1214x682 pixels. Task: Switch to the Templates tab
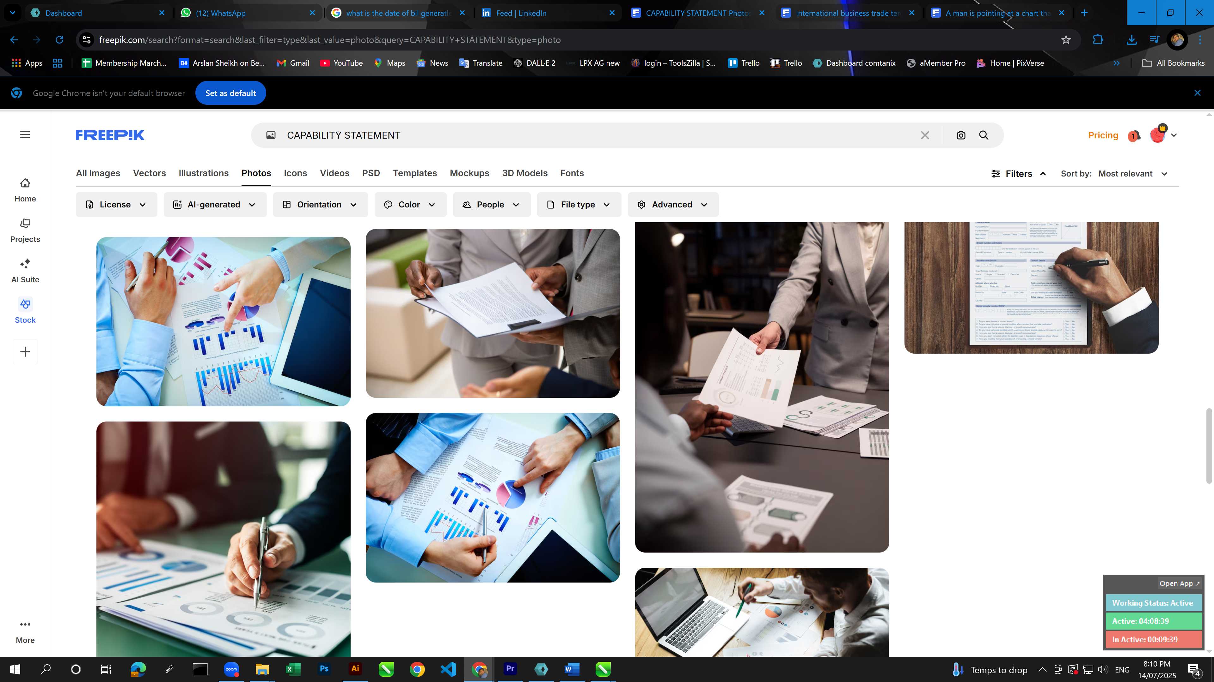tap(415, 173)
